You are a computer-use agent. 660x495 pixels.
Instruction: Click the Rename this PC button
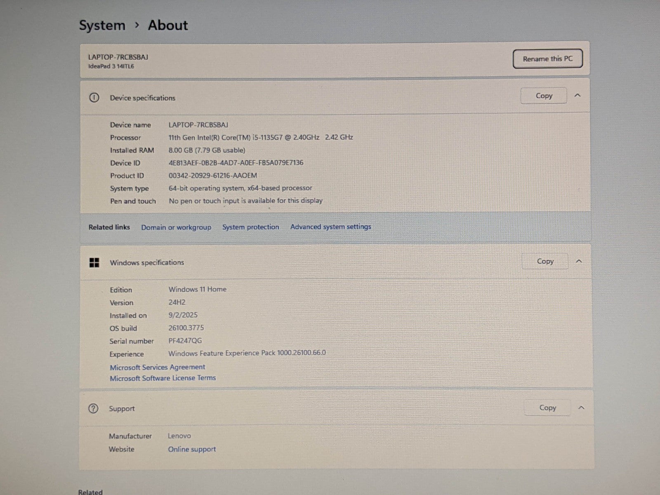click(x=547, y=59)
